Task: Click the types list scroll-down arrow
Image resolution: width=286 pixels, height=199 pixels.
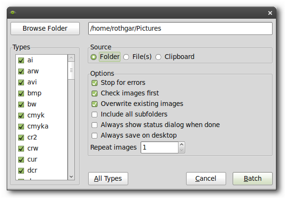Action: 71,176
